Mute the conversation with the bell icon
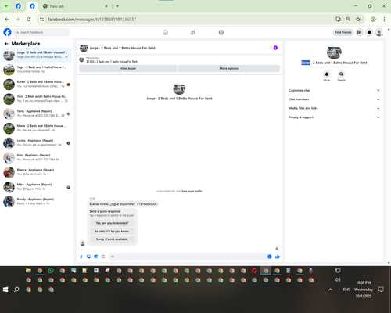This screenshot has height=313, width=391. 327,74
